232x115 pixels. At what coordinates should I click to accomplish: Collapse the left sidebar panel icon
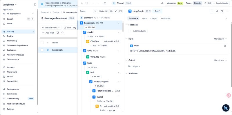(x=35, y=5)
